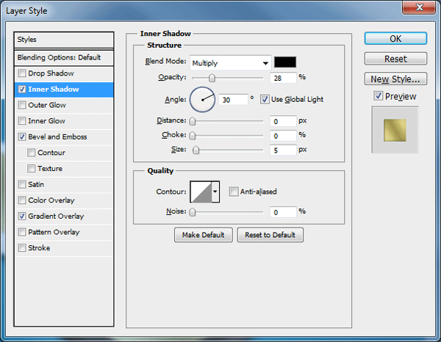The image size is (441, 342).
Task: Click the Size value field
Action: (x=283, y=150)
